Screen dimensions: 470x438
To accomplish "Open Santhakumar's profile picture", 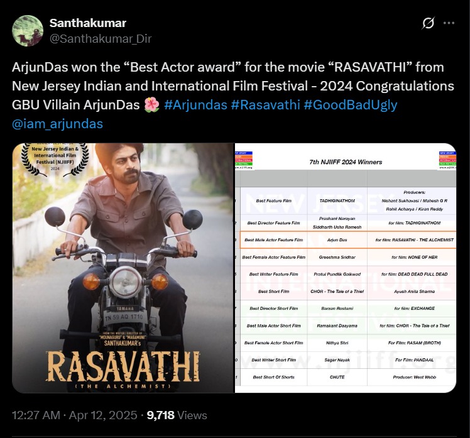I will pos(28,31).
